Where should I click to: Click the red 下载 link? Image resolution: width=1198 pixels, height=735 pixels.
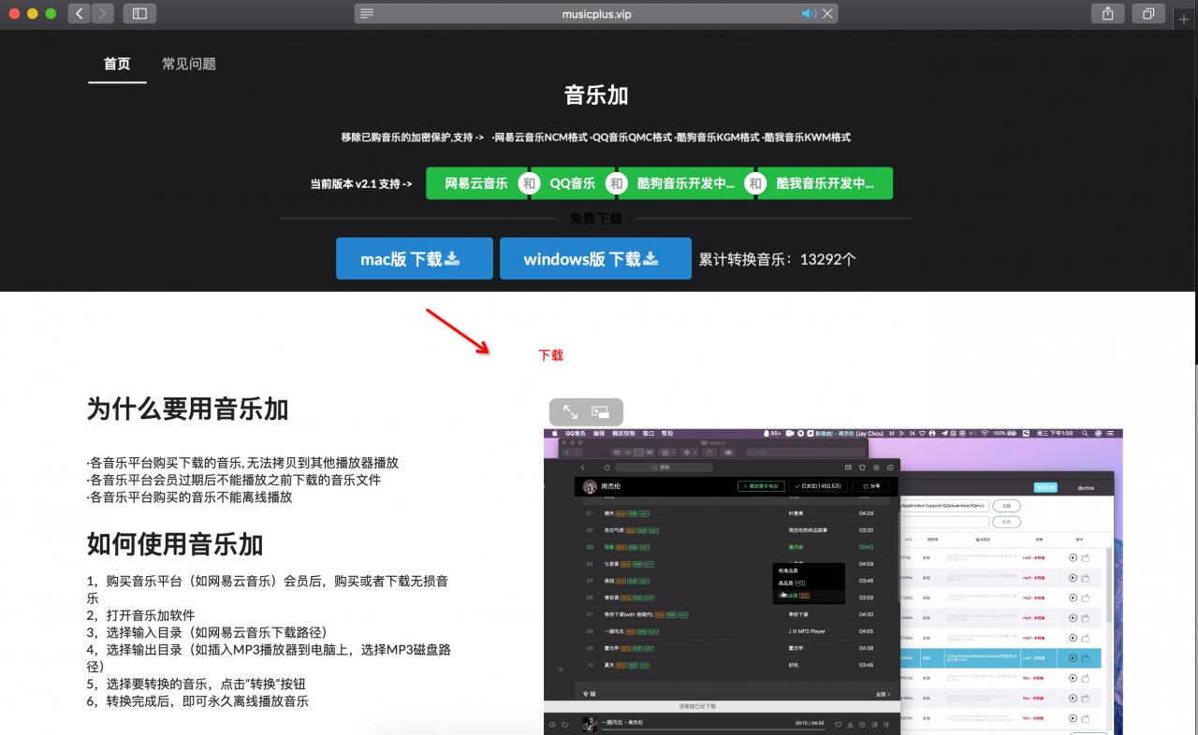point(550,354)
